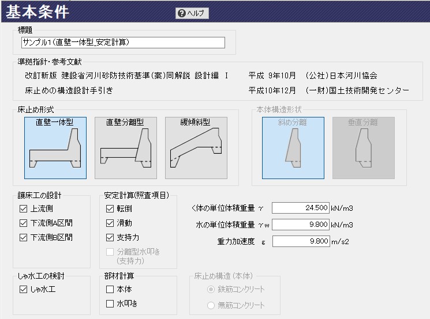Enable 水叩き member calculation
The height and width of the screenshot is (319, 430).
(x=110, y=303)
